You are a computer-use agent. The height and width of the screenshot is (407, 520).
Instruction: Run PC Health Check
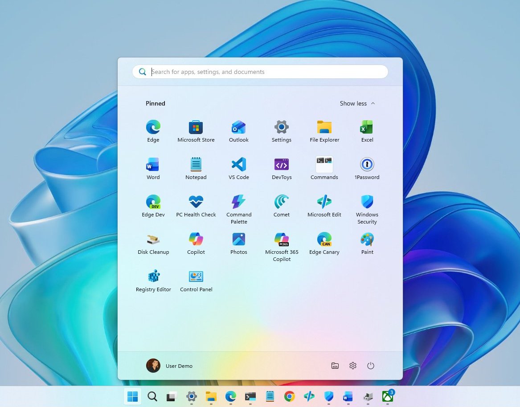196,202
